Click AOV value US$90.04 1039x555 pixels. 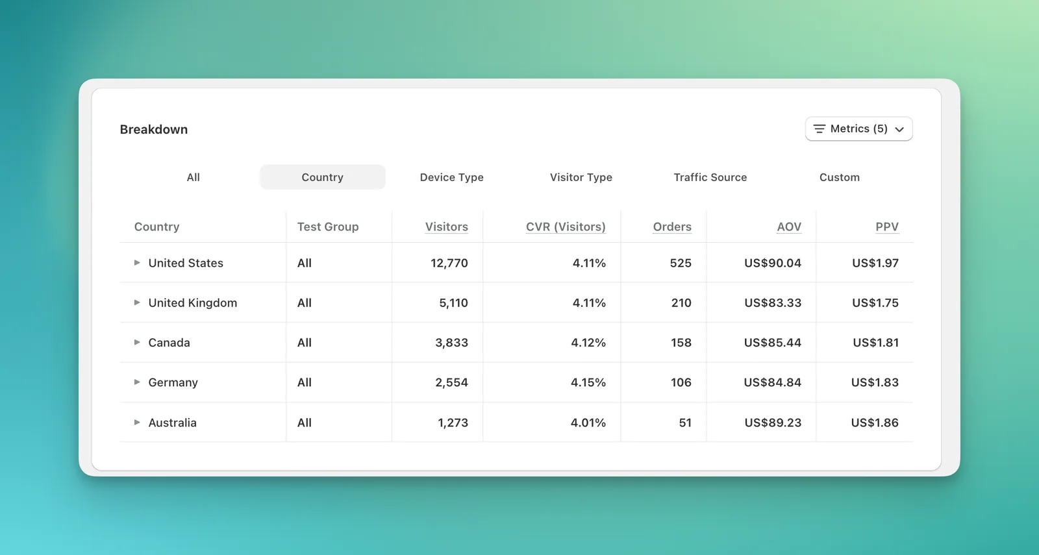tap(773, 263)
